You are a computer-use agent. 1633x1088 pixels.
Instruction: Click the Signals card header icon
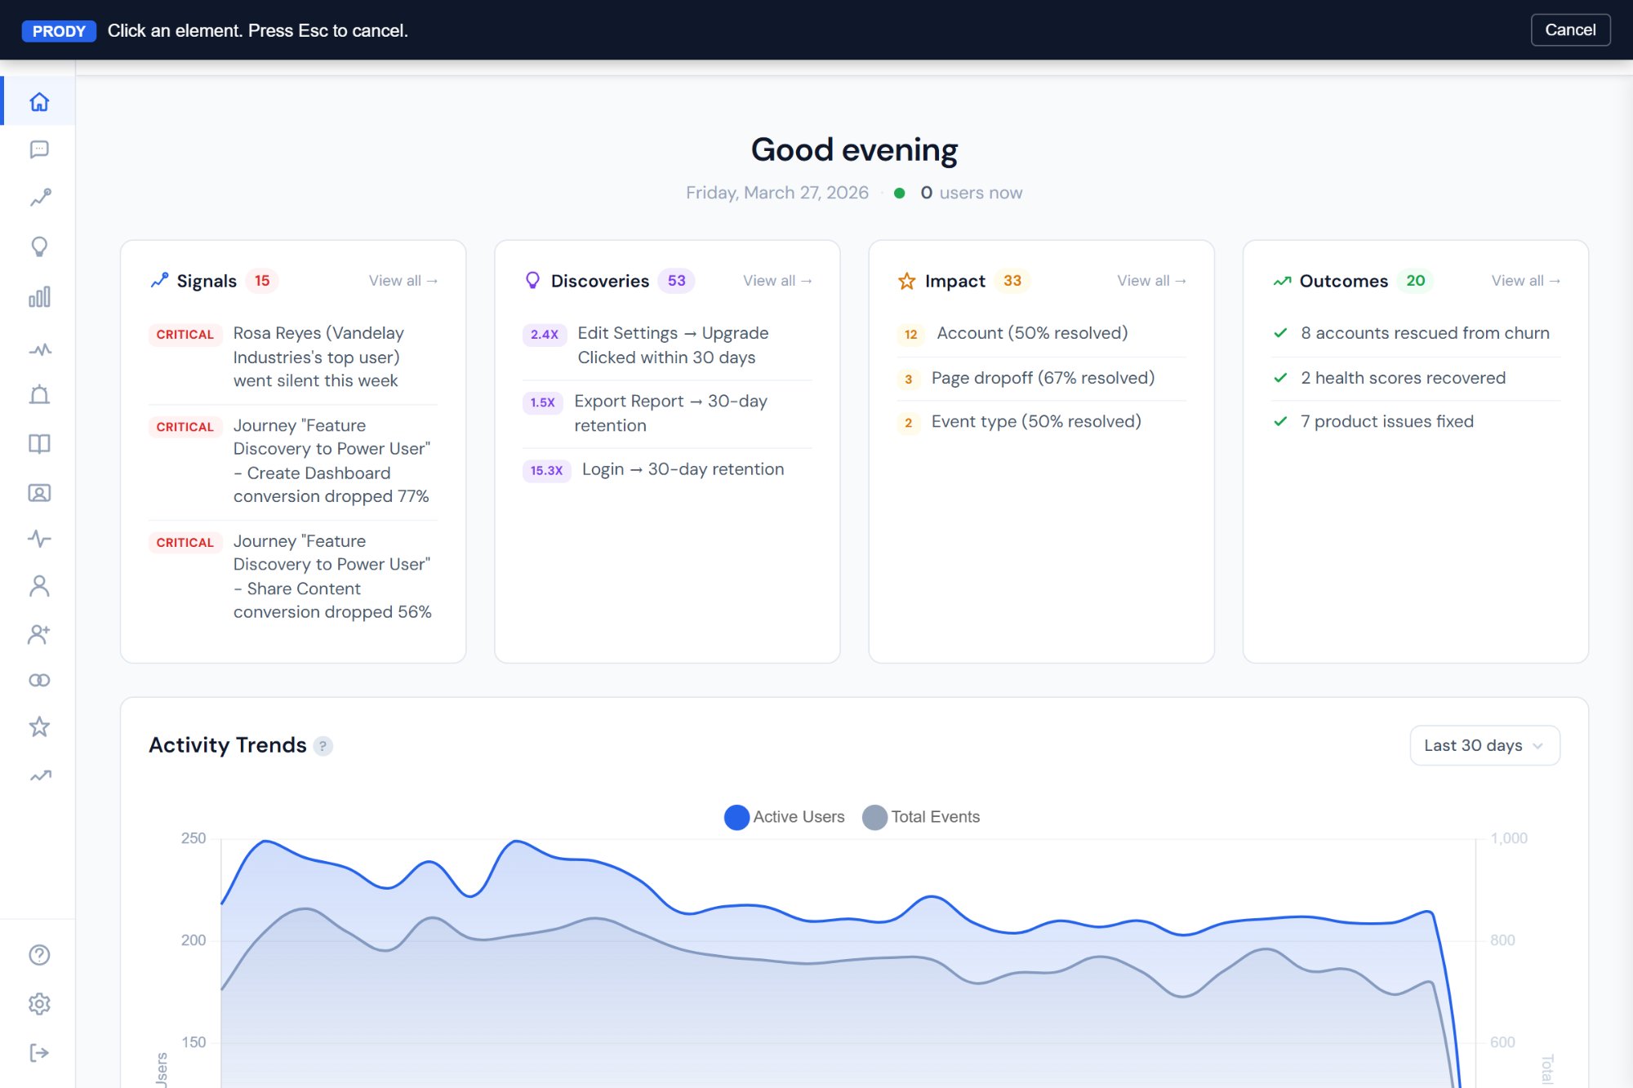(159, 281)
